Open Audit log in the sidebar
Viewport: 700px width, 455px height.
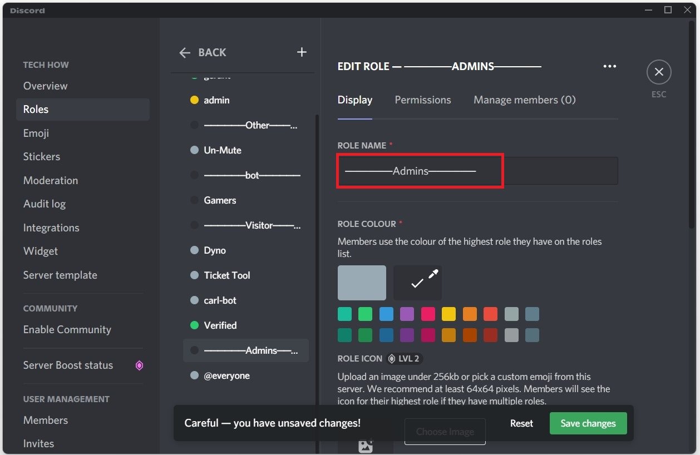[45, 204]
